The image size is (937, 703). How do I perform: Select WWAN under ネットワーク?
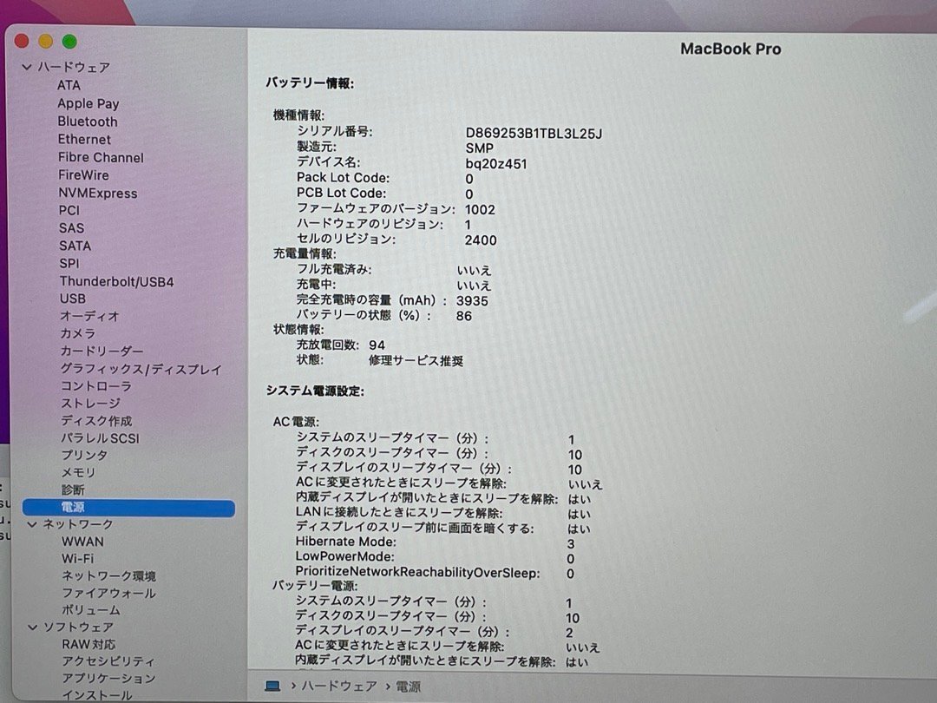pyautogui.click(x=82, y=542)
